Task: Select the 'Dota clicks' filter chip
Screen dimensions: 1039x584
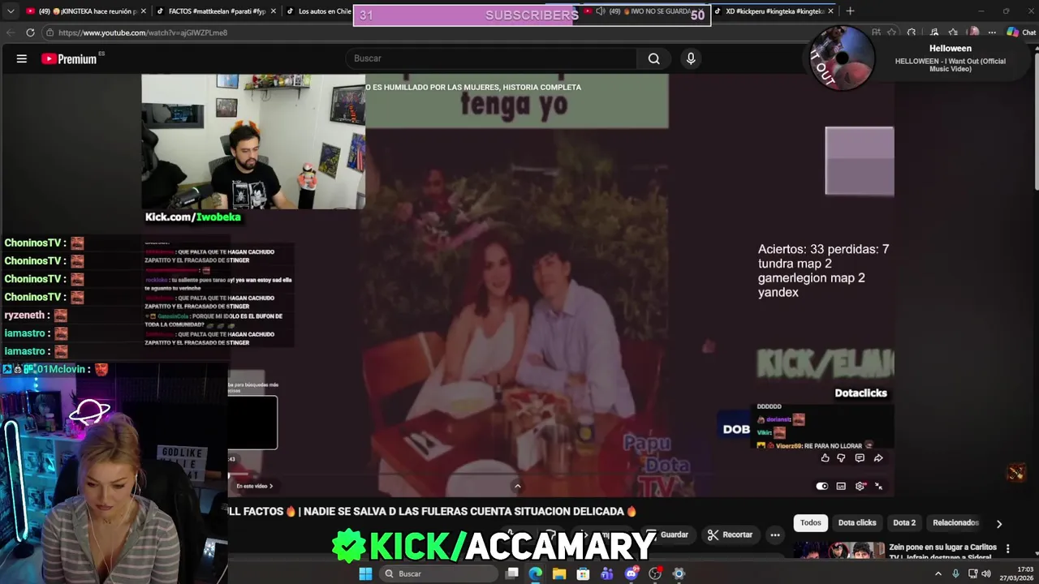Action: [857, 523]
